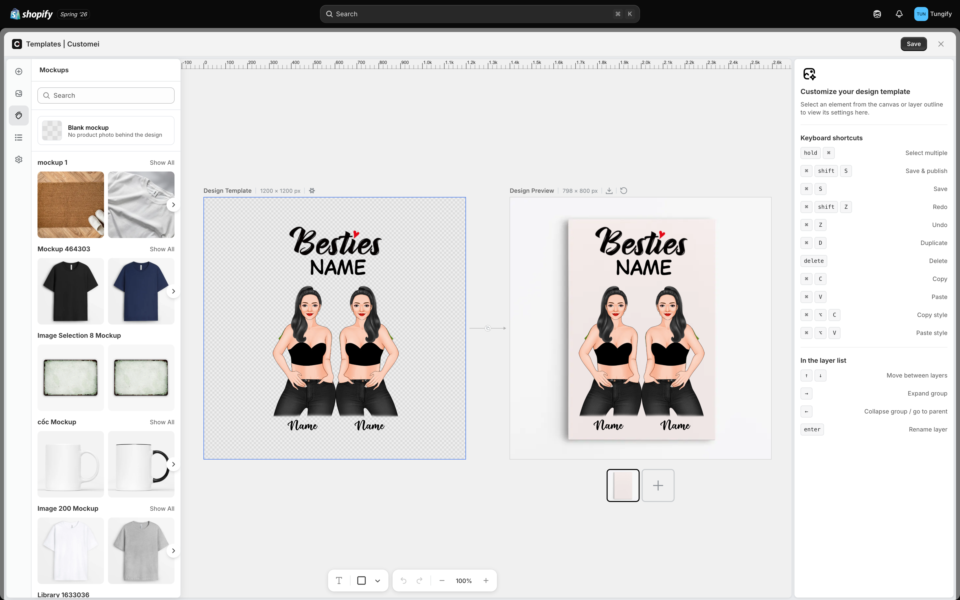
Task: Click the Save button
Action: click(x=913, y=44)
